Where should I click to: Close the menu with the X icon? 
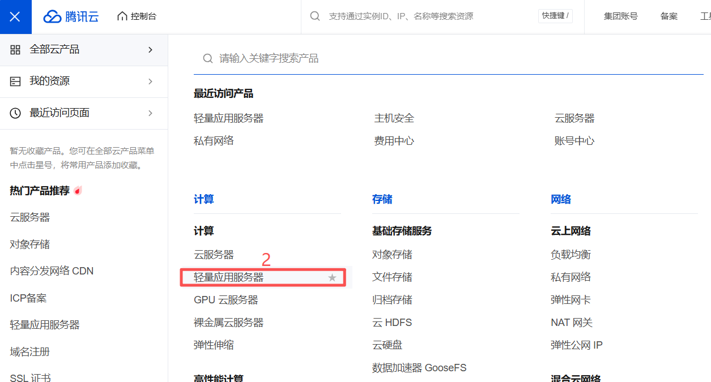15,16
